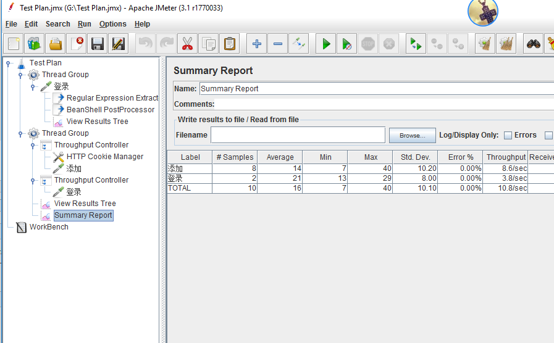Open the File menu
Screen dimensions: 554x343
(x=11, y=24)
